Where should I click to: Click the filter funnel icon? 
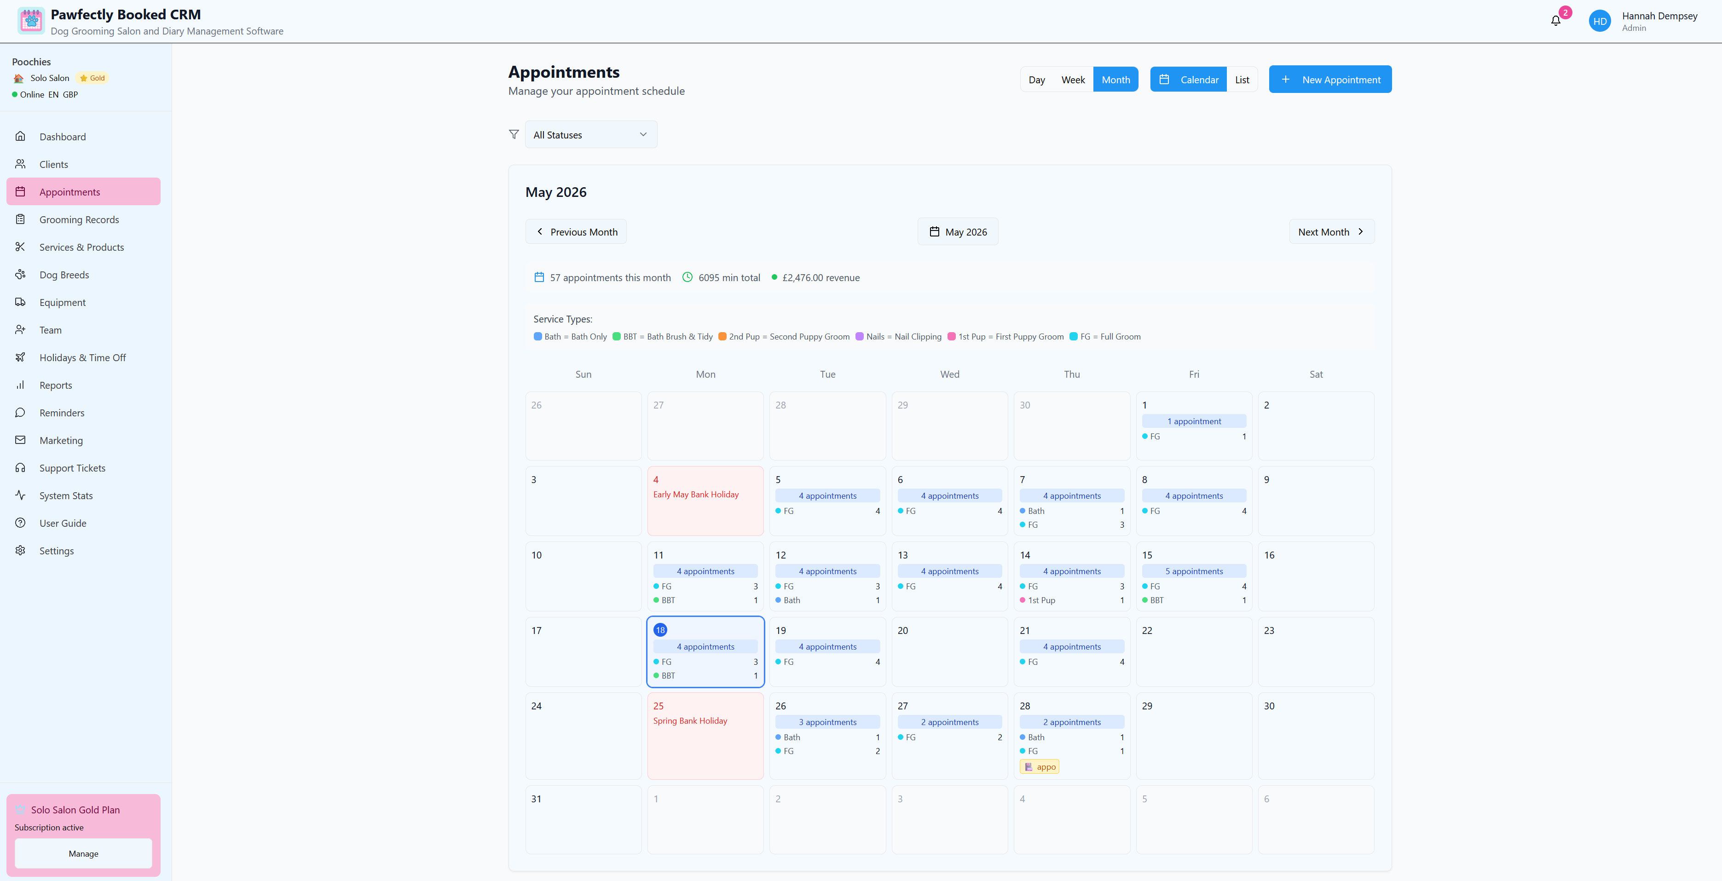[514, 134]
